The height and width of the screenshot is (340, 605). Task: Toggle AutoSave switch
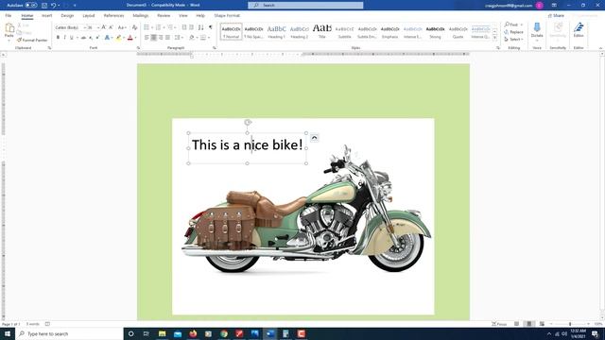click(31, 6)
